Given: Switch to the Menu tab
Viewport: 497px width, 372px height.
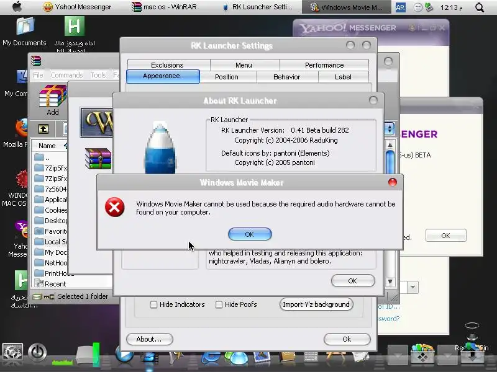Looking at the screenshot, I should (x=244, y=65).
